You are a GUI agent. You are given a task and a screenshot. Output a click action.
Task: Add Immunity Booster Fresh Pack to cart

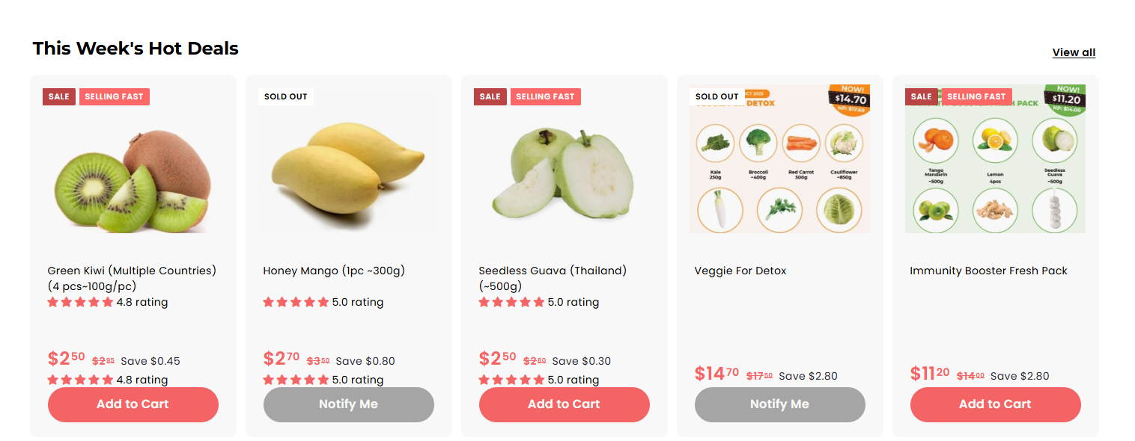[x=995, y=404]
